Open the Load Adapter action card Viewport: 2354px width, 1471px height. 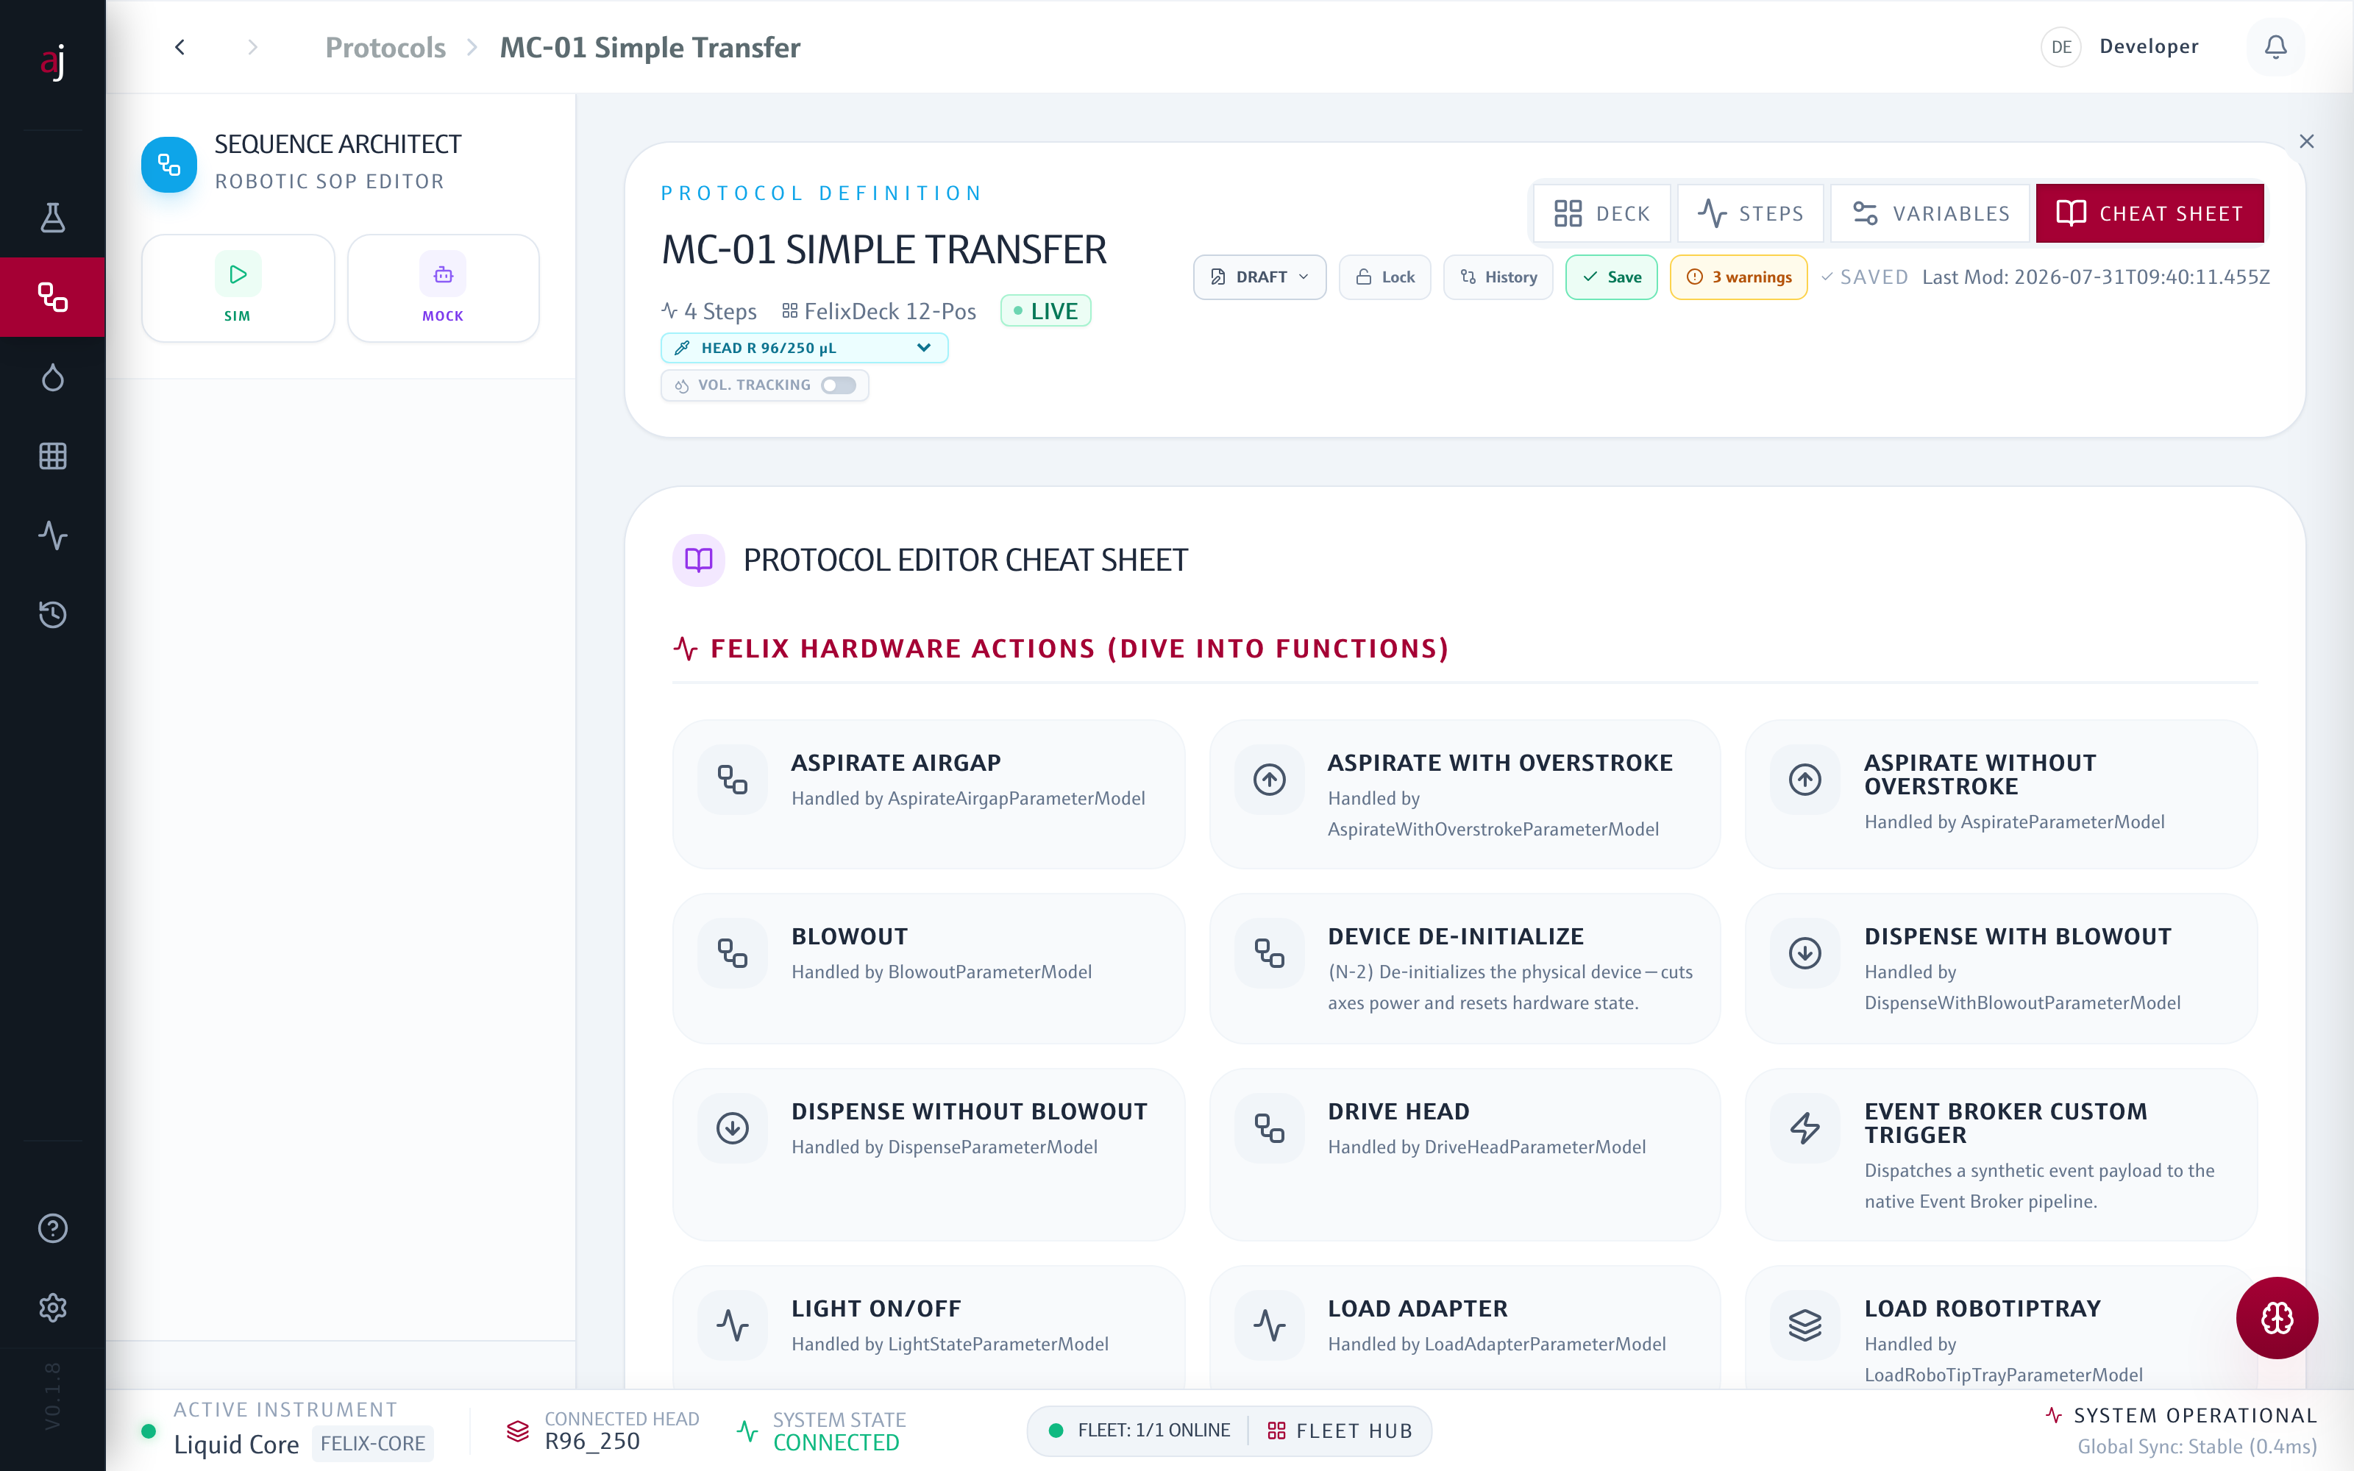click(1464, 1328)
